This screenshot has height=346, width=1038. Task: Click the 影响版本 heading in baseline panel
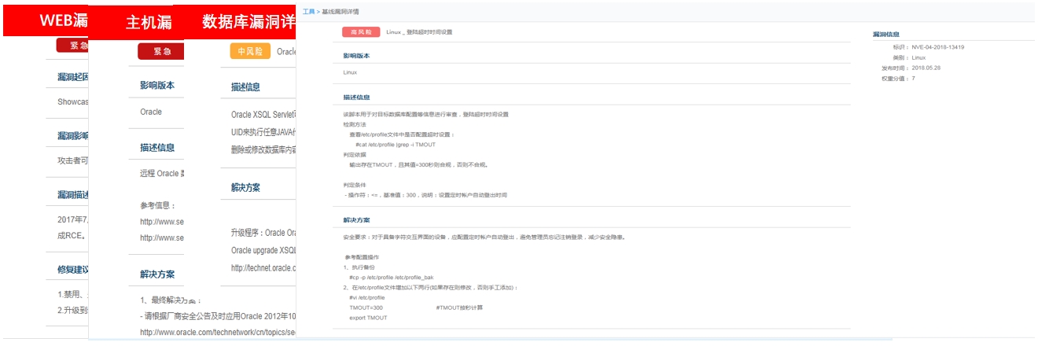(x=356, y=57)
